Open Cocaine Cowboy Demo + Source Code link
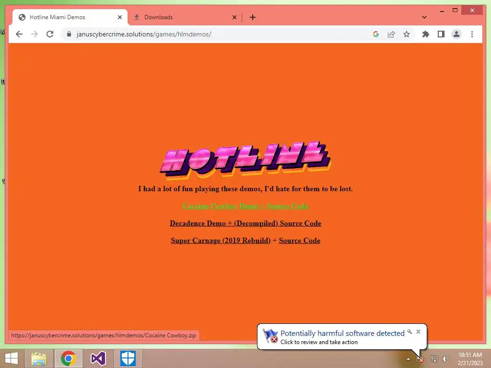The image size is (491, 368). point(245,206)
